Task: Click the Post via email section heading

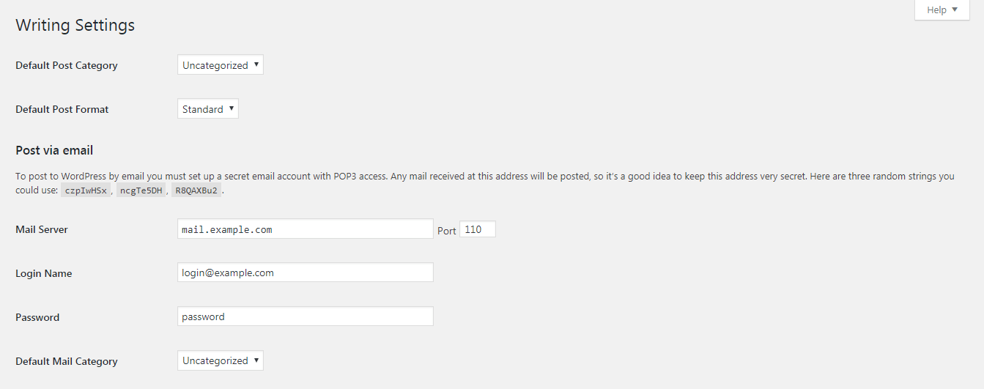Action: [x=54, y=150]
